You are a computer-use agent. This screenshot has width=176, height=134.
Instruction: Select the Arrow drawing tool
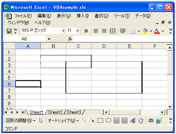pyautogui.click(x=92, y=121)
